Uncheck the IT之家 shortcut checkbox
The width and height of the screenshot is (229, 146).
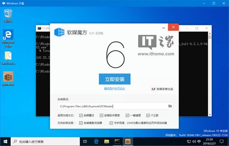pos(148,115)
